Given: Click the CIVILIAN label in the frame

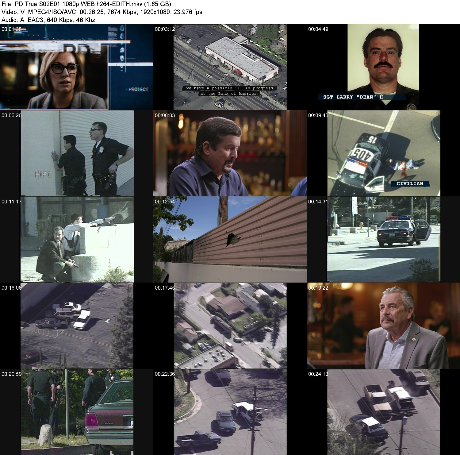Looking at the screenshot, I should point(410,184).
